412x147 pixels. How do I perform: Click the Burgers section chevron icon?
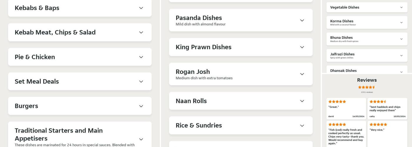click(141, 106)
